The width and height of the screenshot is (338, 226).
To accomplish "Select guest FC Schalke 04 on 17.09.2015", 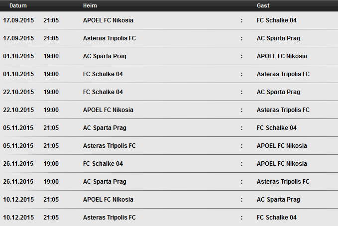I will [x=276, y=20].
